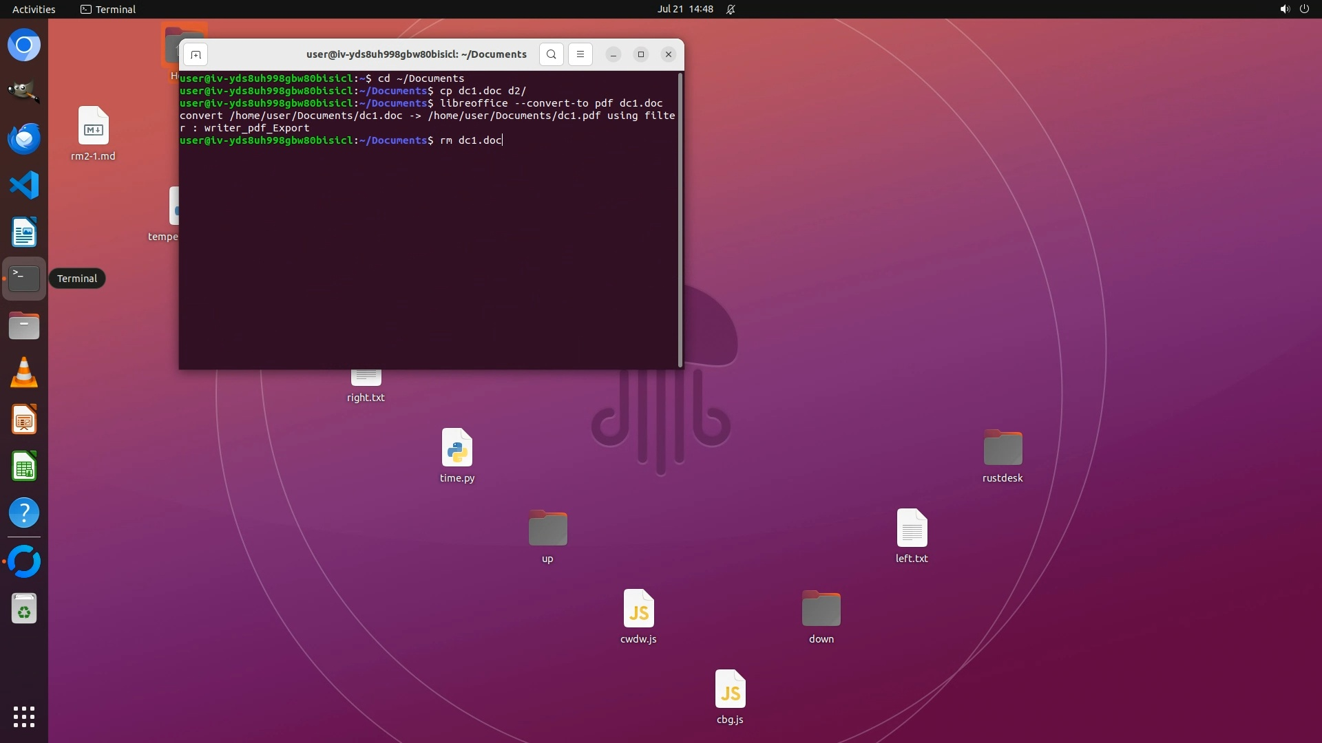Show the applications grid

pos(24,716)
